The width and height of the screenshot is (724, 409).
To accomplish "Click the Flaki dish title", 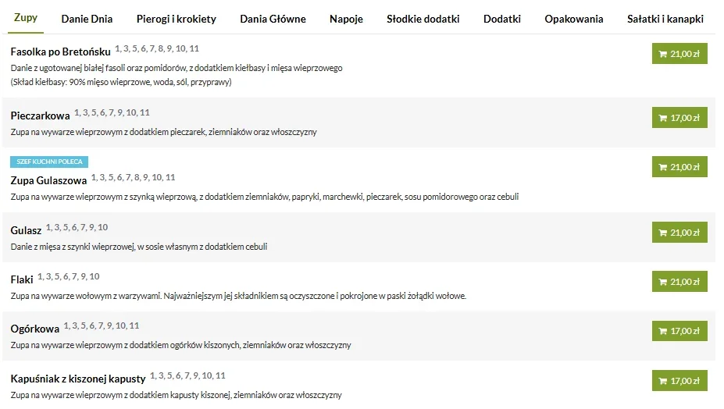I will coord(23,279).
